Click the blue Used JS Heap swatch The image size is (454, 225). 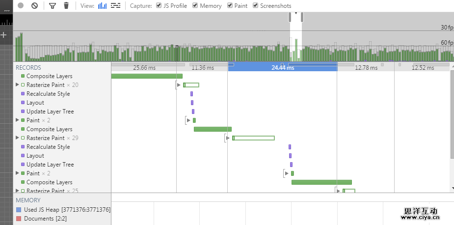[x=19, y=210]
